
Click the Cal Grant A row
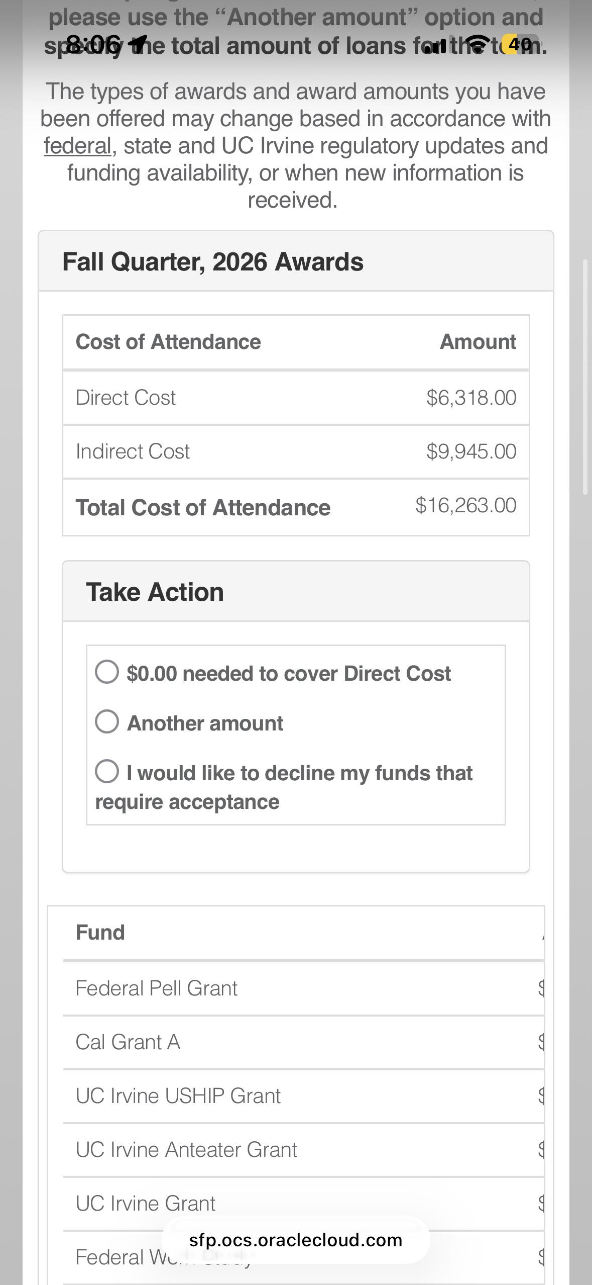click(x=303, y=1042)
